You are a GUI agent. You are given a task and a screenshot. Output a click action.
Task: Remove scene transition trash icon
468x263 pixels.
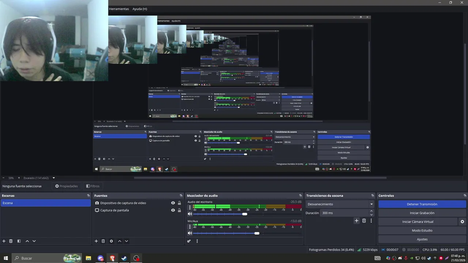coord(364,221)
